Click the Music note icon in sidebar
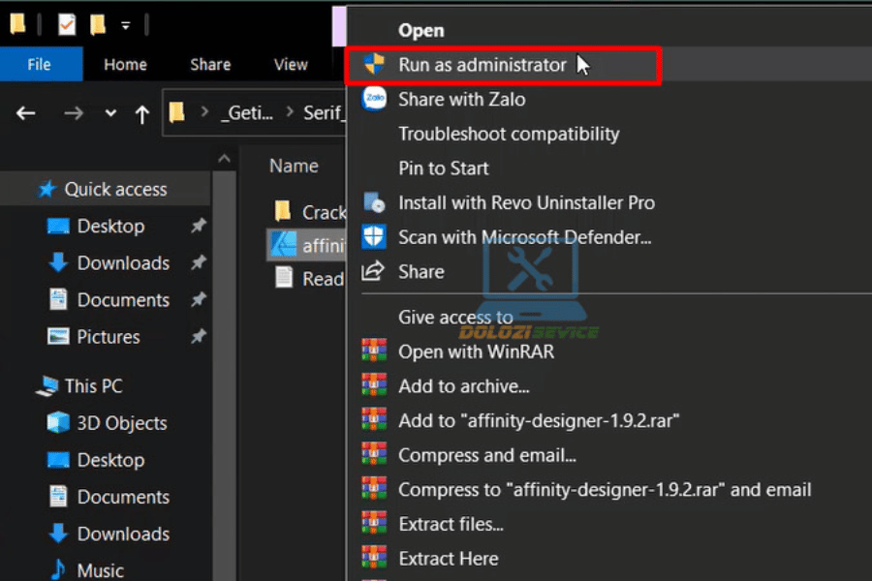The height and width of the screenshot is (581, 872). pos(59,570)
